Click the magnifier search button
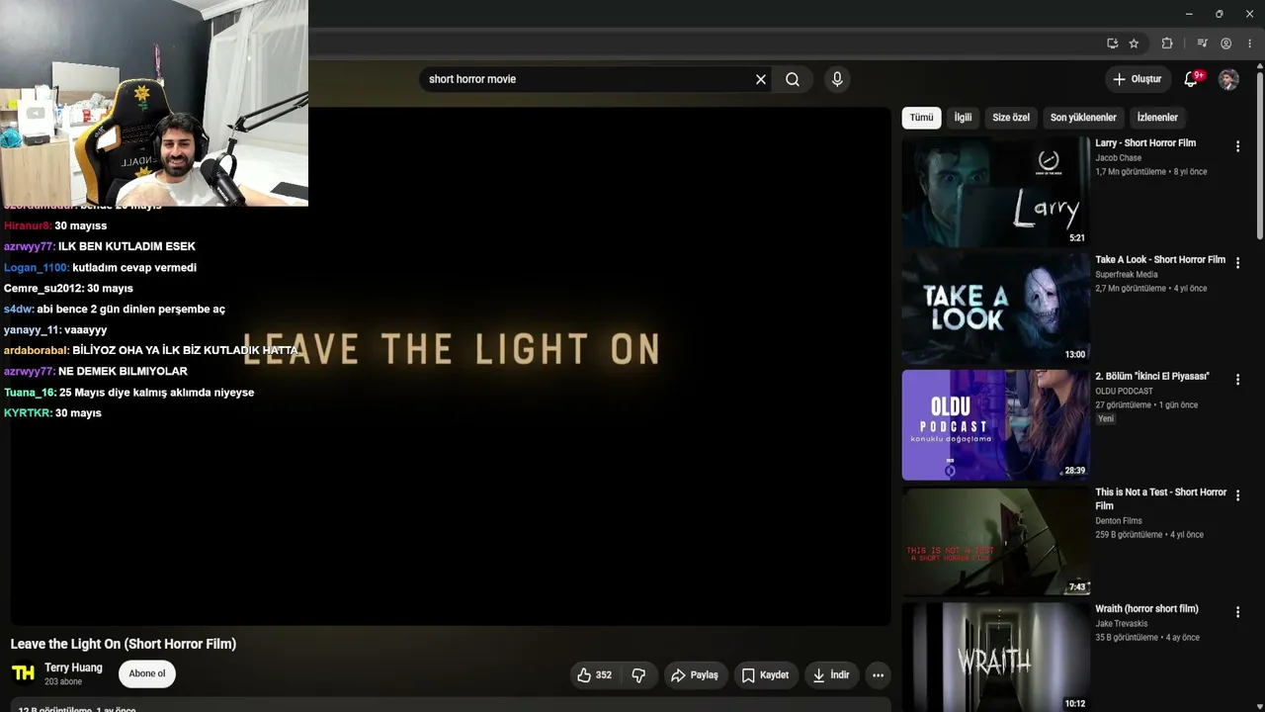Image resolution: width=1265 pixels, height=712 pixels. pyautogui.click(x=793, y=79)
